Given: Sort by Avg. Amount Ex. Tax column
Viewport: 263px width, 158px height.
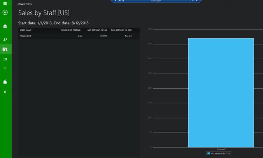Looking at the screenshot, I should 121,30.
